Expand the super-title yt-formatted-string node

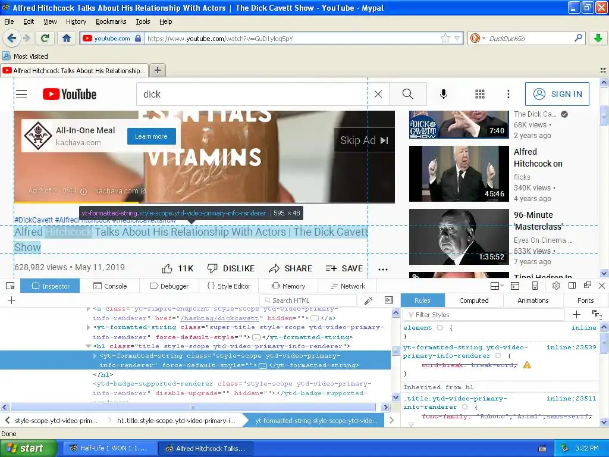[x=88, y=327]
